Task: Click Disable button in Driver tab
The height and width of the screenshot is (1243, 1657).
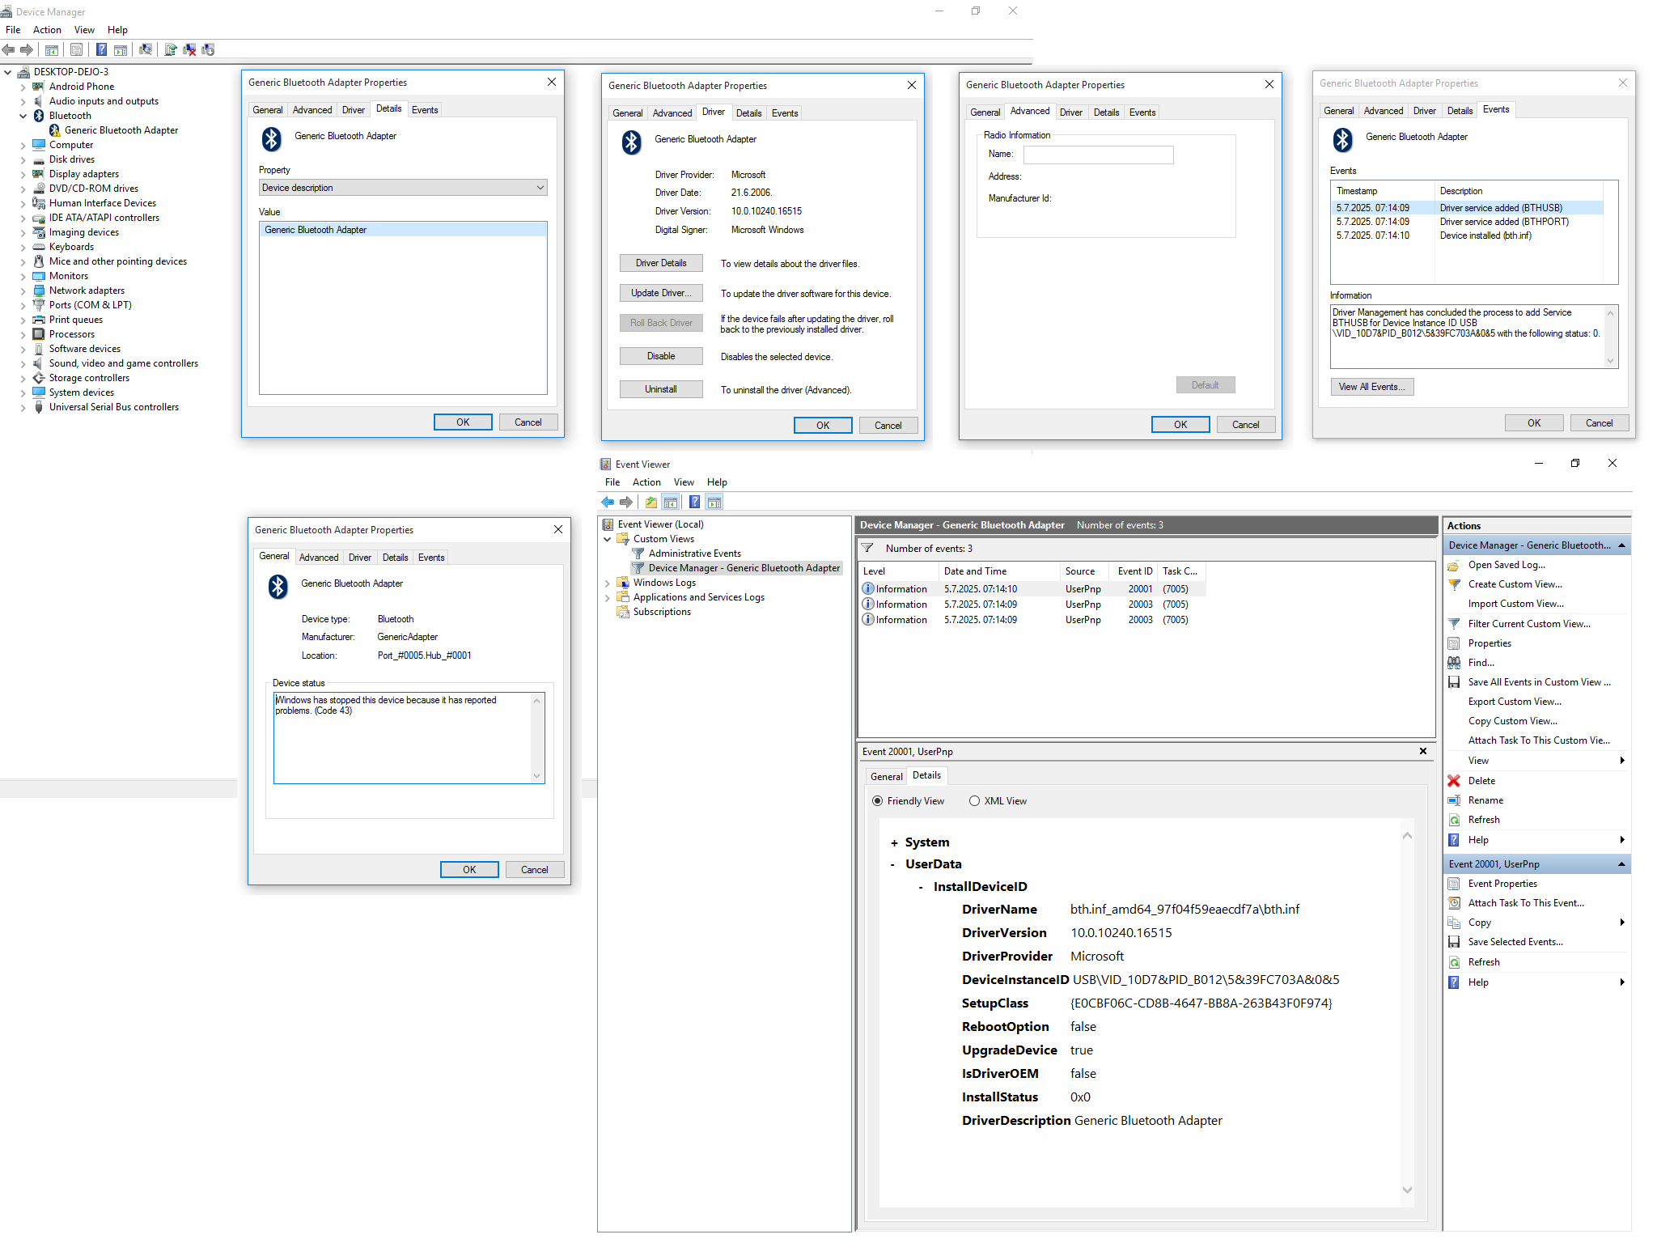Action: 661,356
